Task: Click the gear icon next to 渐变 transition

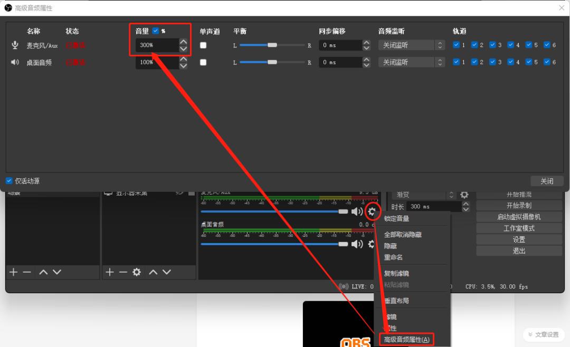Action: 464,195
